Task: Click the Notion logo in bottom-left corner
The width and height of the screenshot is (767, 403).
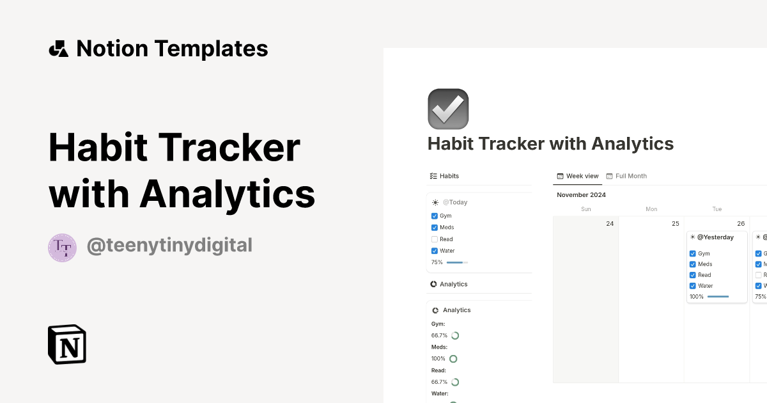Action: pyautogui.click(x=66, y=344)
